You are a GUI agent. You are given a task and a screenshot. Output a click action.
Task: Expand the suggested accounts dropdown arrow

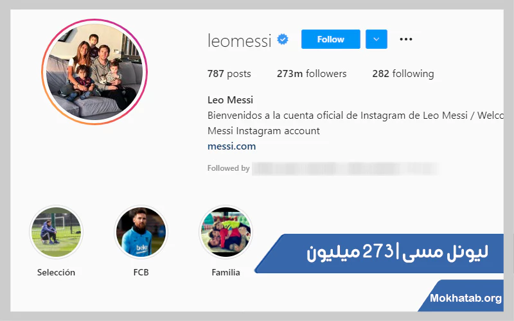pyautogui.click(x=377, y=39)
